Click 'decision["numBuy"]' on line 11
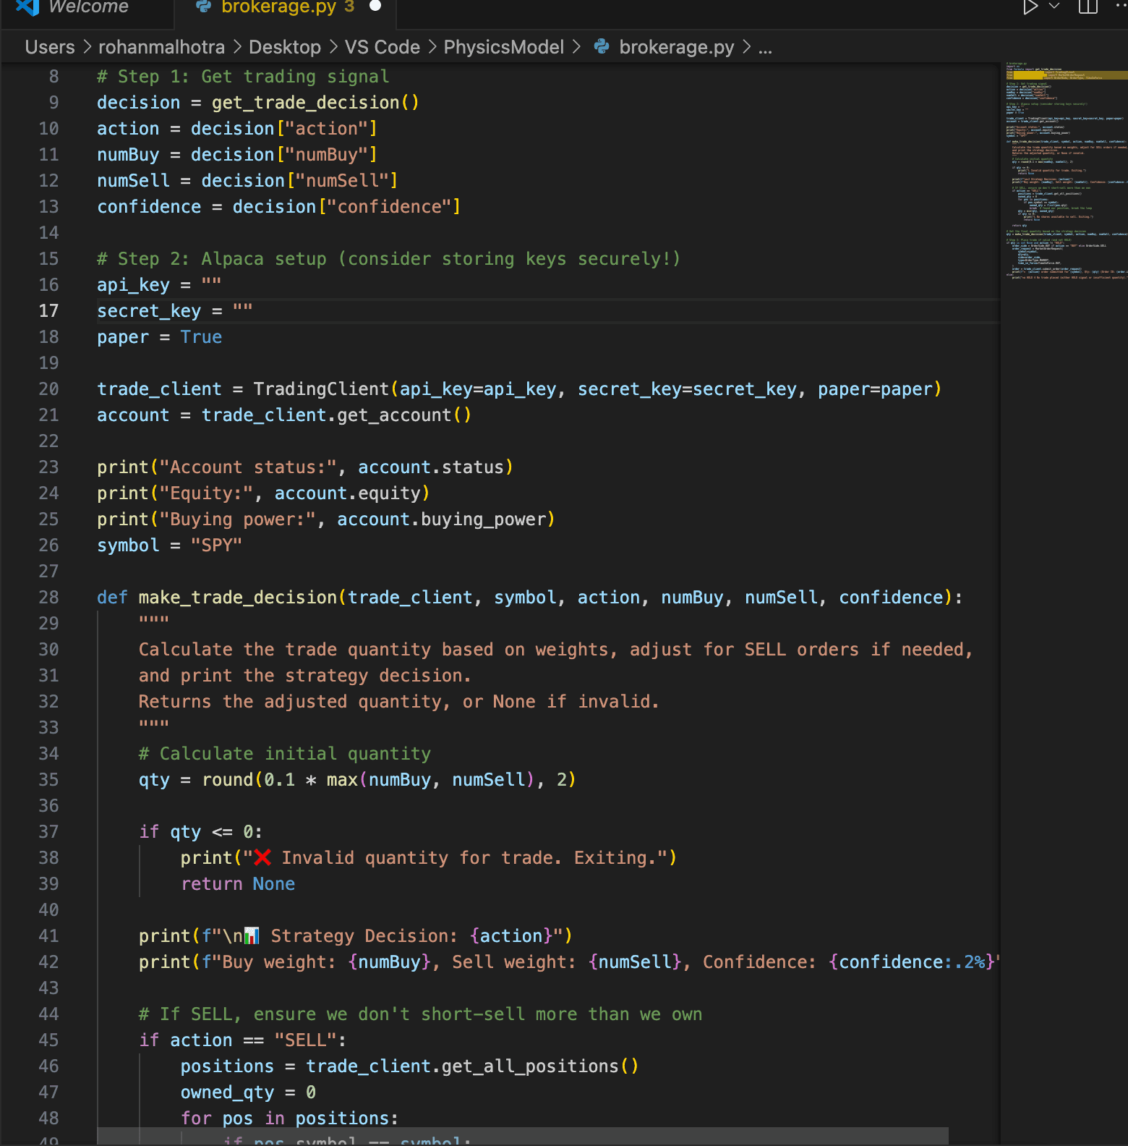Image resolution: width=1128 pixels, height=1146 pixels. (284, 155)
